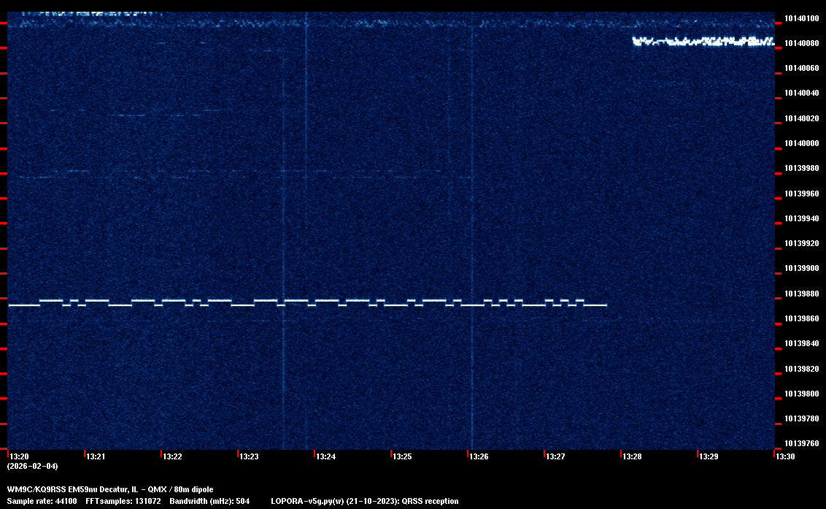This screenshot has height=509, width=826.
Task: Click the 13:30 time label
Action: [785, 457]
